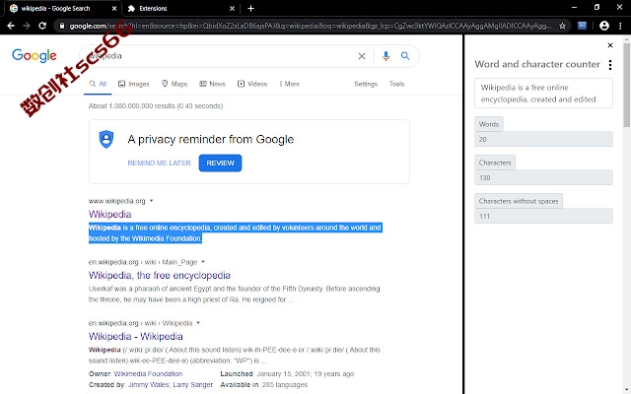Screen dimensions: 631x394
Task: Close the wikipedia - Google Search tab
Action: point(114,8)
